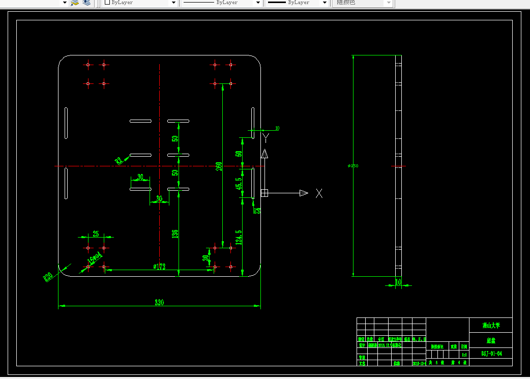Click the DSJ-01-04 drawing number cell
The height and width of the screenshot is (379, 530).
click(491, 354)
